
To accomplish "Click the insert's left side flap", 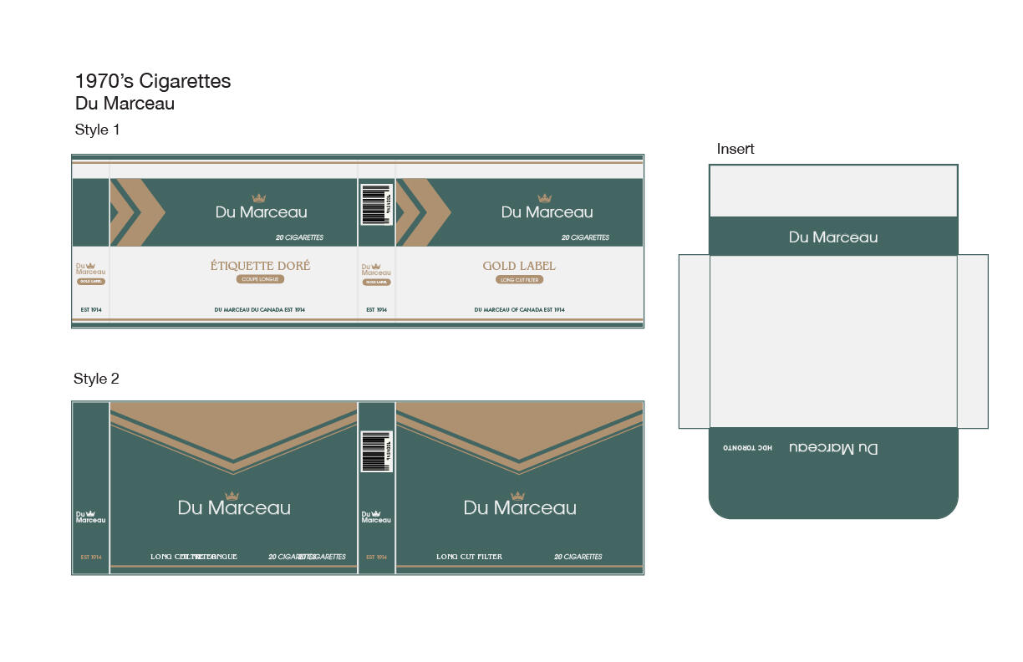I will tap(694, 341).
